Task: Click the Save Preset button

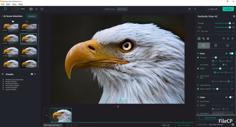Action: point(211,118)
